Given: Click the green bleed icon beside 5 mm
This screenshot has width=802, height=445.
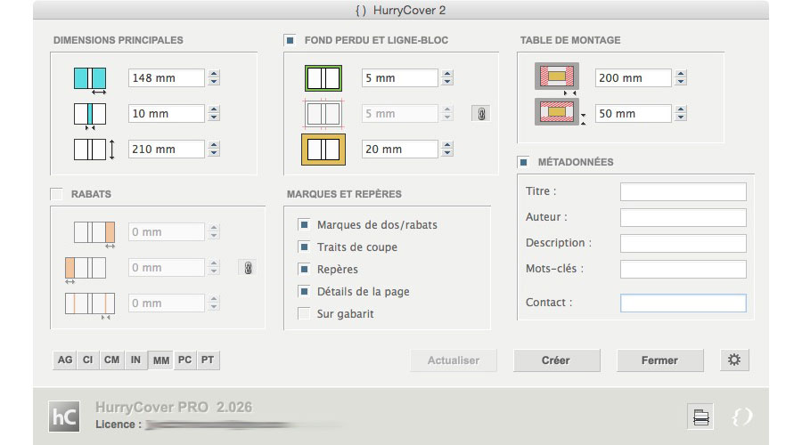Looking at the screenshot, I should click(323, 78).
